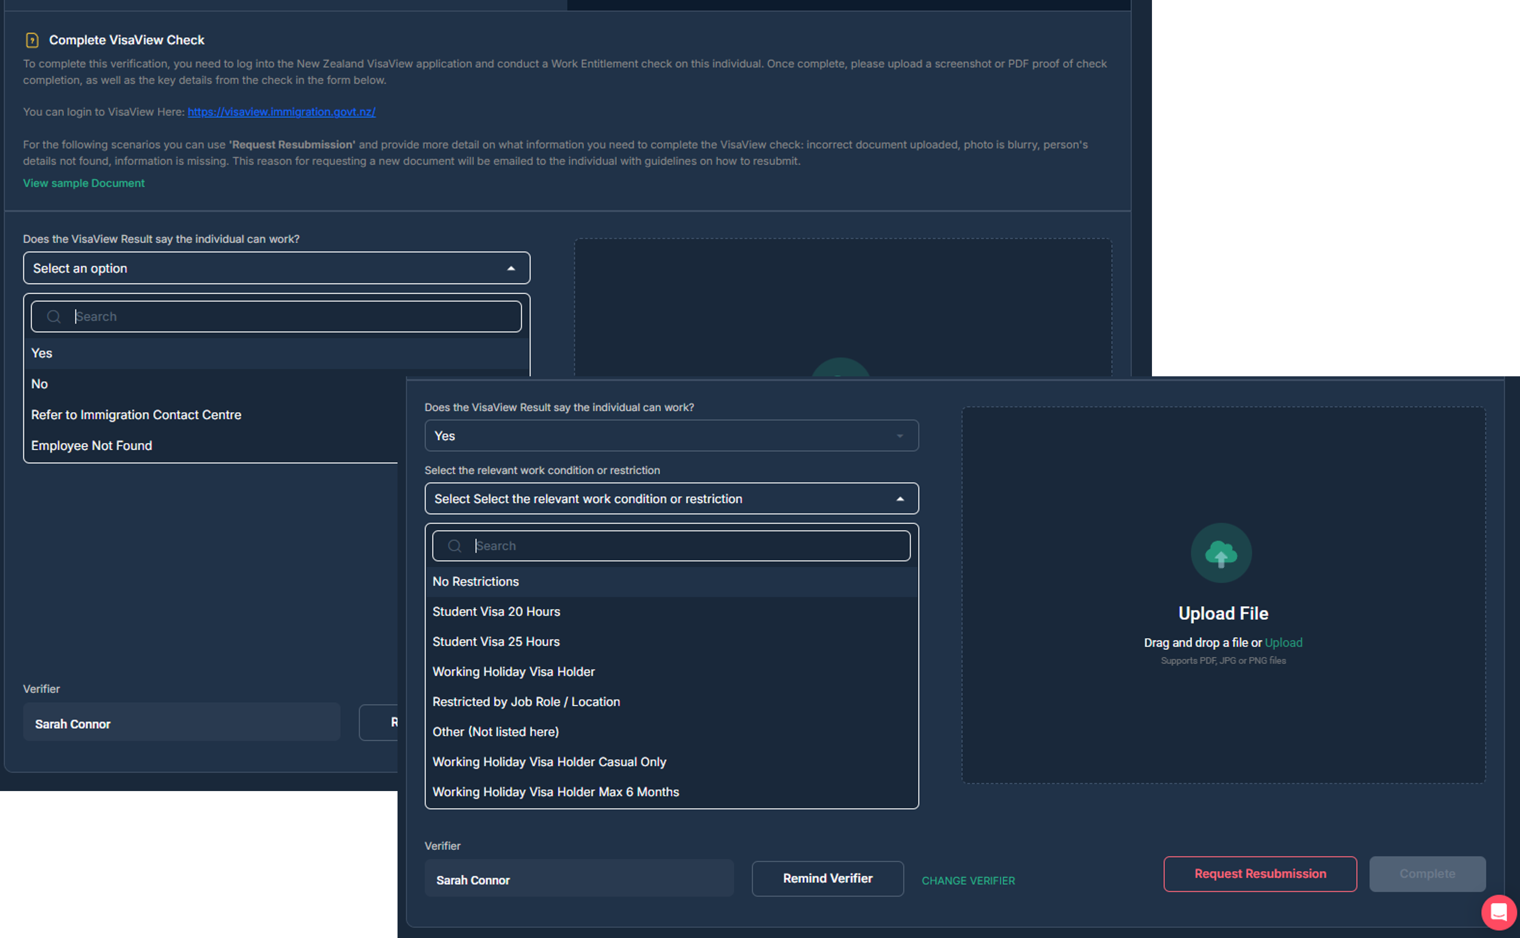1520x938 pixels.
Task: Click CHANGE VERIFIER link
Action: [968, 880]
